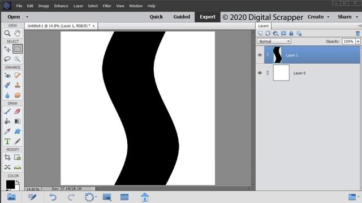Create a new layer group
362x203 pixels.
pyautogui.click(x=268, y=33)
